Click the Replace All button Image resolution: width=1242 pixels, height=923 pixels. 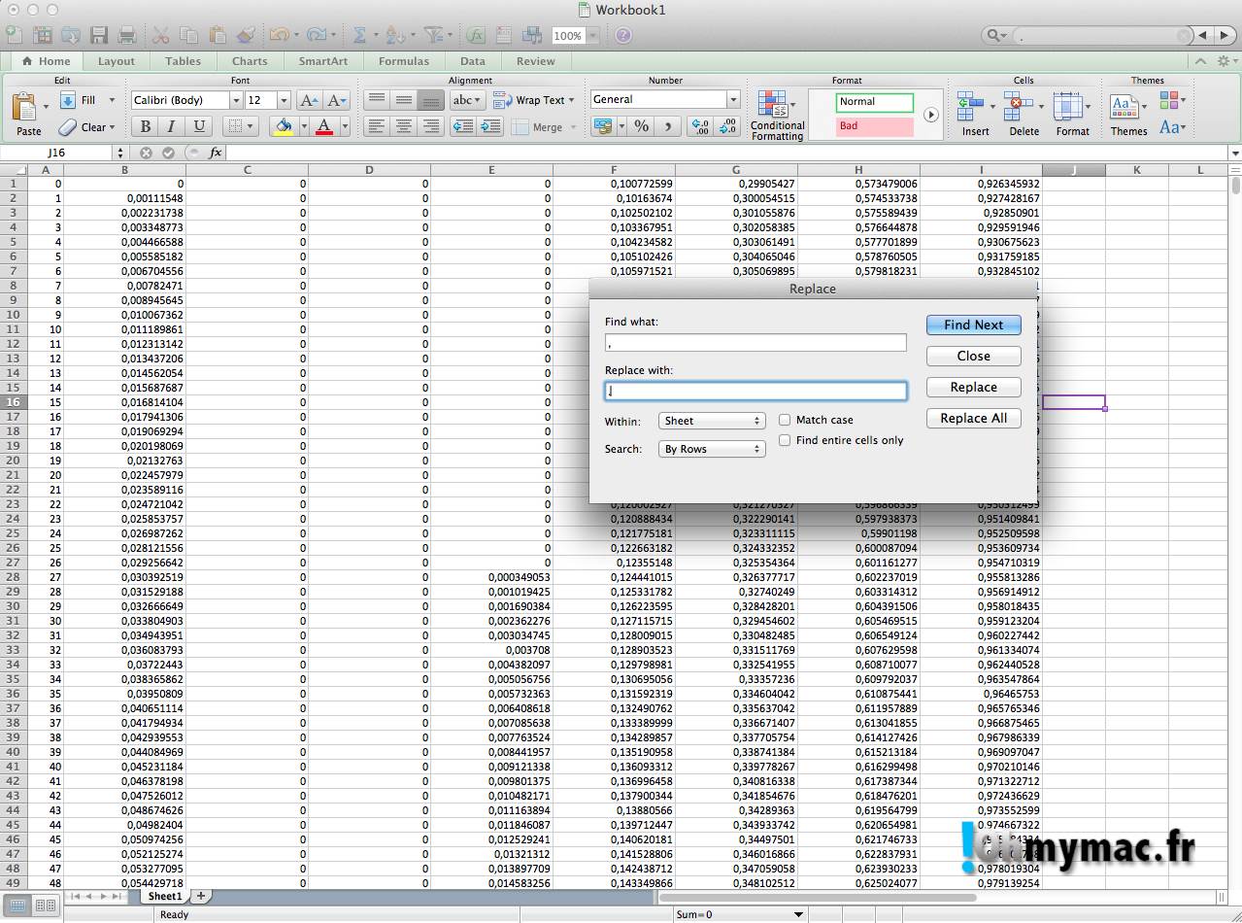pyautogui.click(x=973, y=418)
